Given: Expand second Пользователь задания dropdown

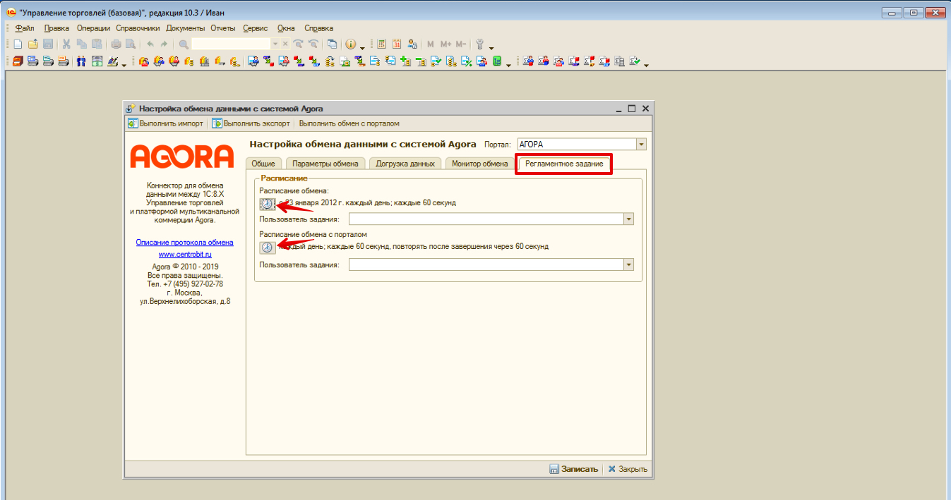Looking at the screenshot, I should 628,264.
